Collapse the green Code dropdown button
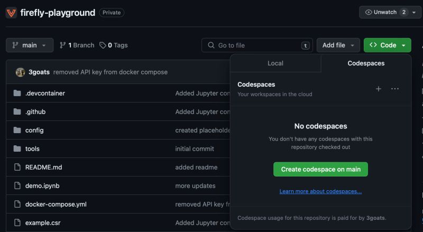This screenshot has width=423, height=232. (x=388, y=45)
